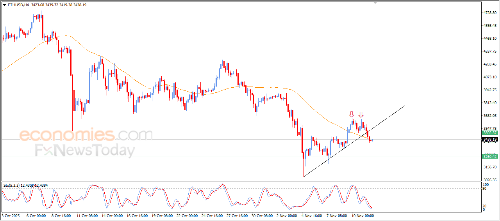Click the left red down-arrow marker
Viewport: 500px width, 221px height.
point(352,114)
